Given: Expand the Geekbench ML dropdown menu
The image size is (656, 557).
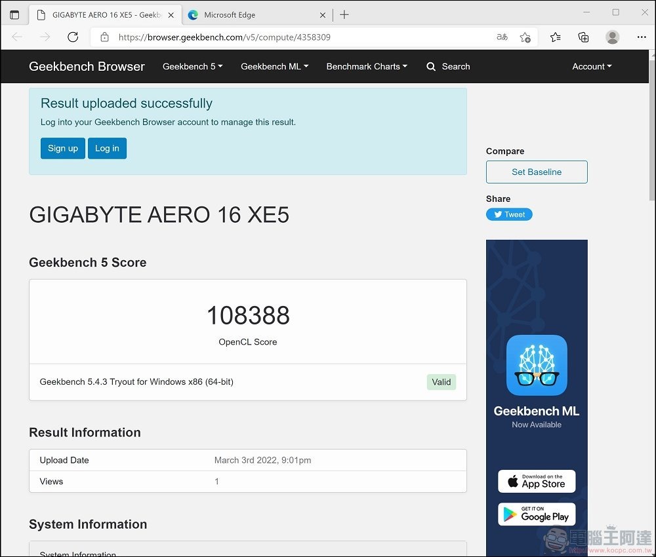Looking at the screenshot, I should pos(274,66).
